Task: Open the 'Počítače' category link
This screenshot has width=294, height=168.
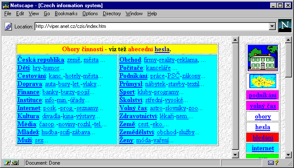Action: click(x=131, y=68)
